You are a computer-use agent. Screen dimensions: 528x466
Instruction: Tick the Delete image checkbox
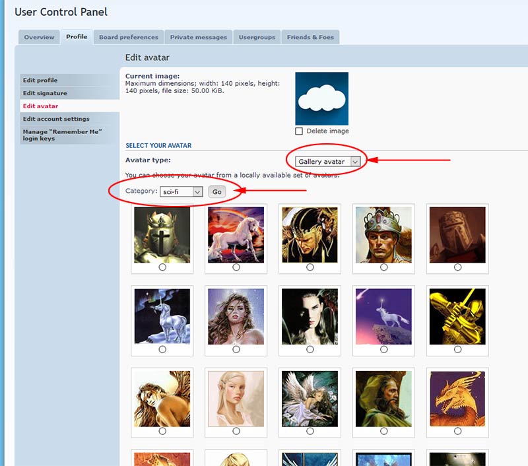click(299, 131)
